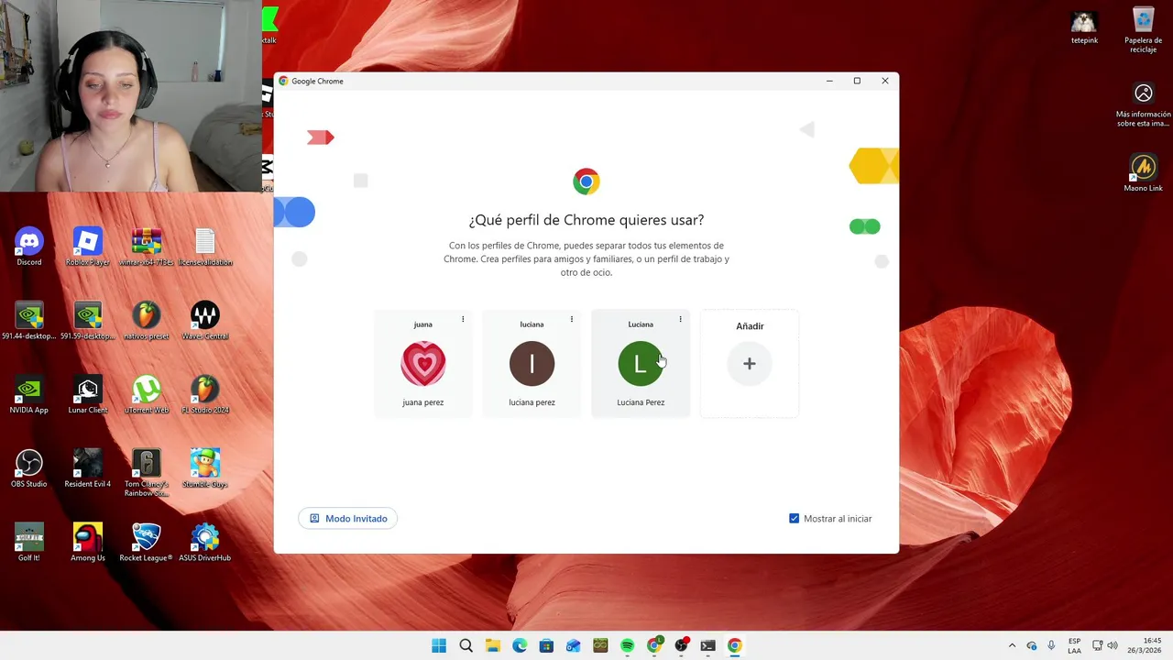Select 591.59-desktop NVIDIA installer icon
The image size is (1173, 660).
coord(88,321)
